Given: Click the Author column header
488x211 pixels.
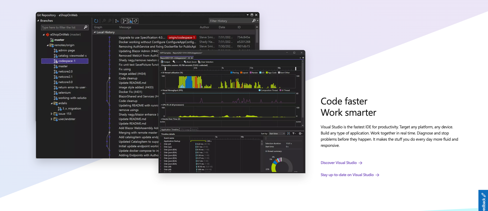Looking at the screenshot, I should tap(204, 27).
